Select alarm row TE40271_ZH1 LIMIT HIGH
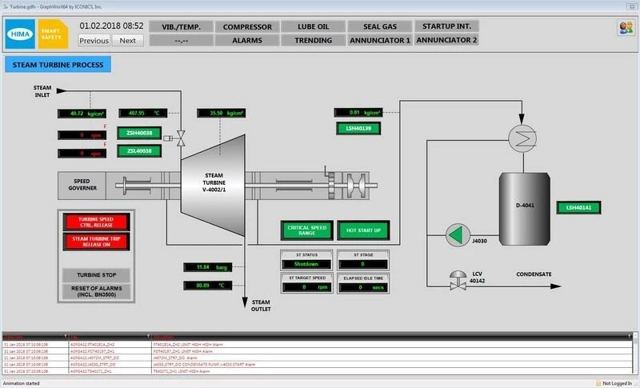This screenshot has height=388, width=640. pos(317,371)
